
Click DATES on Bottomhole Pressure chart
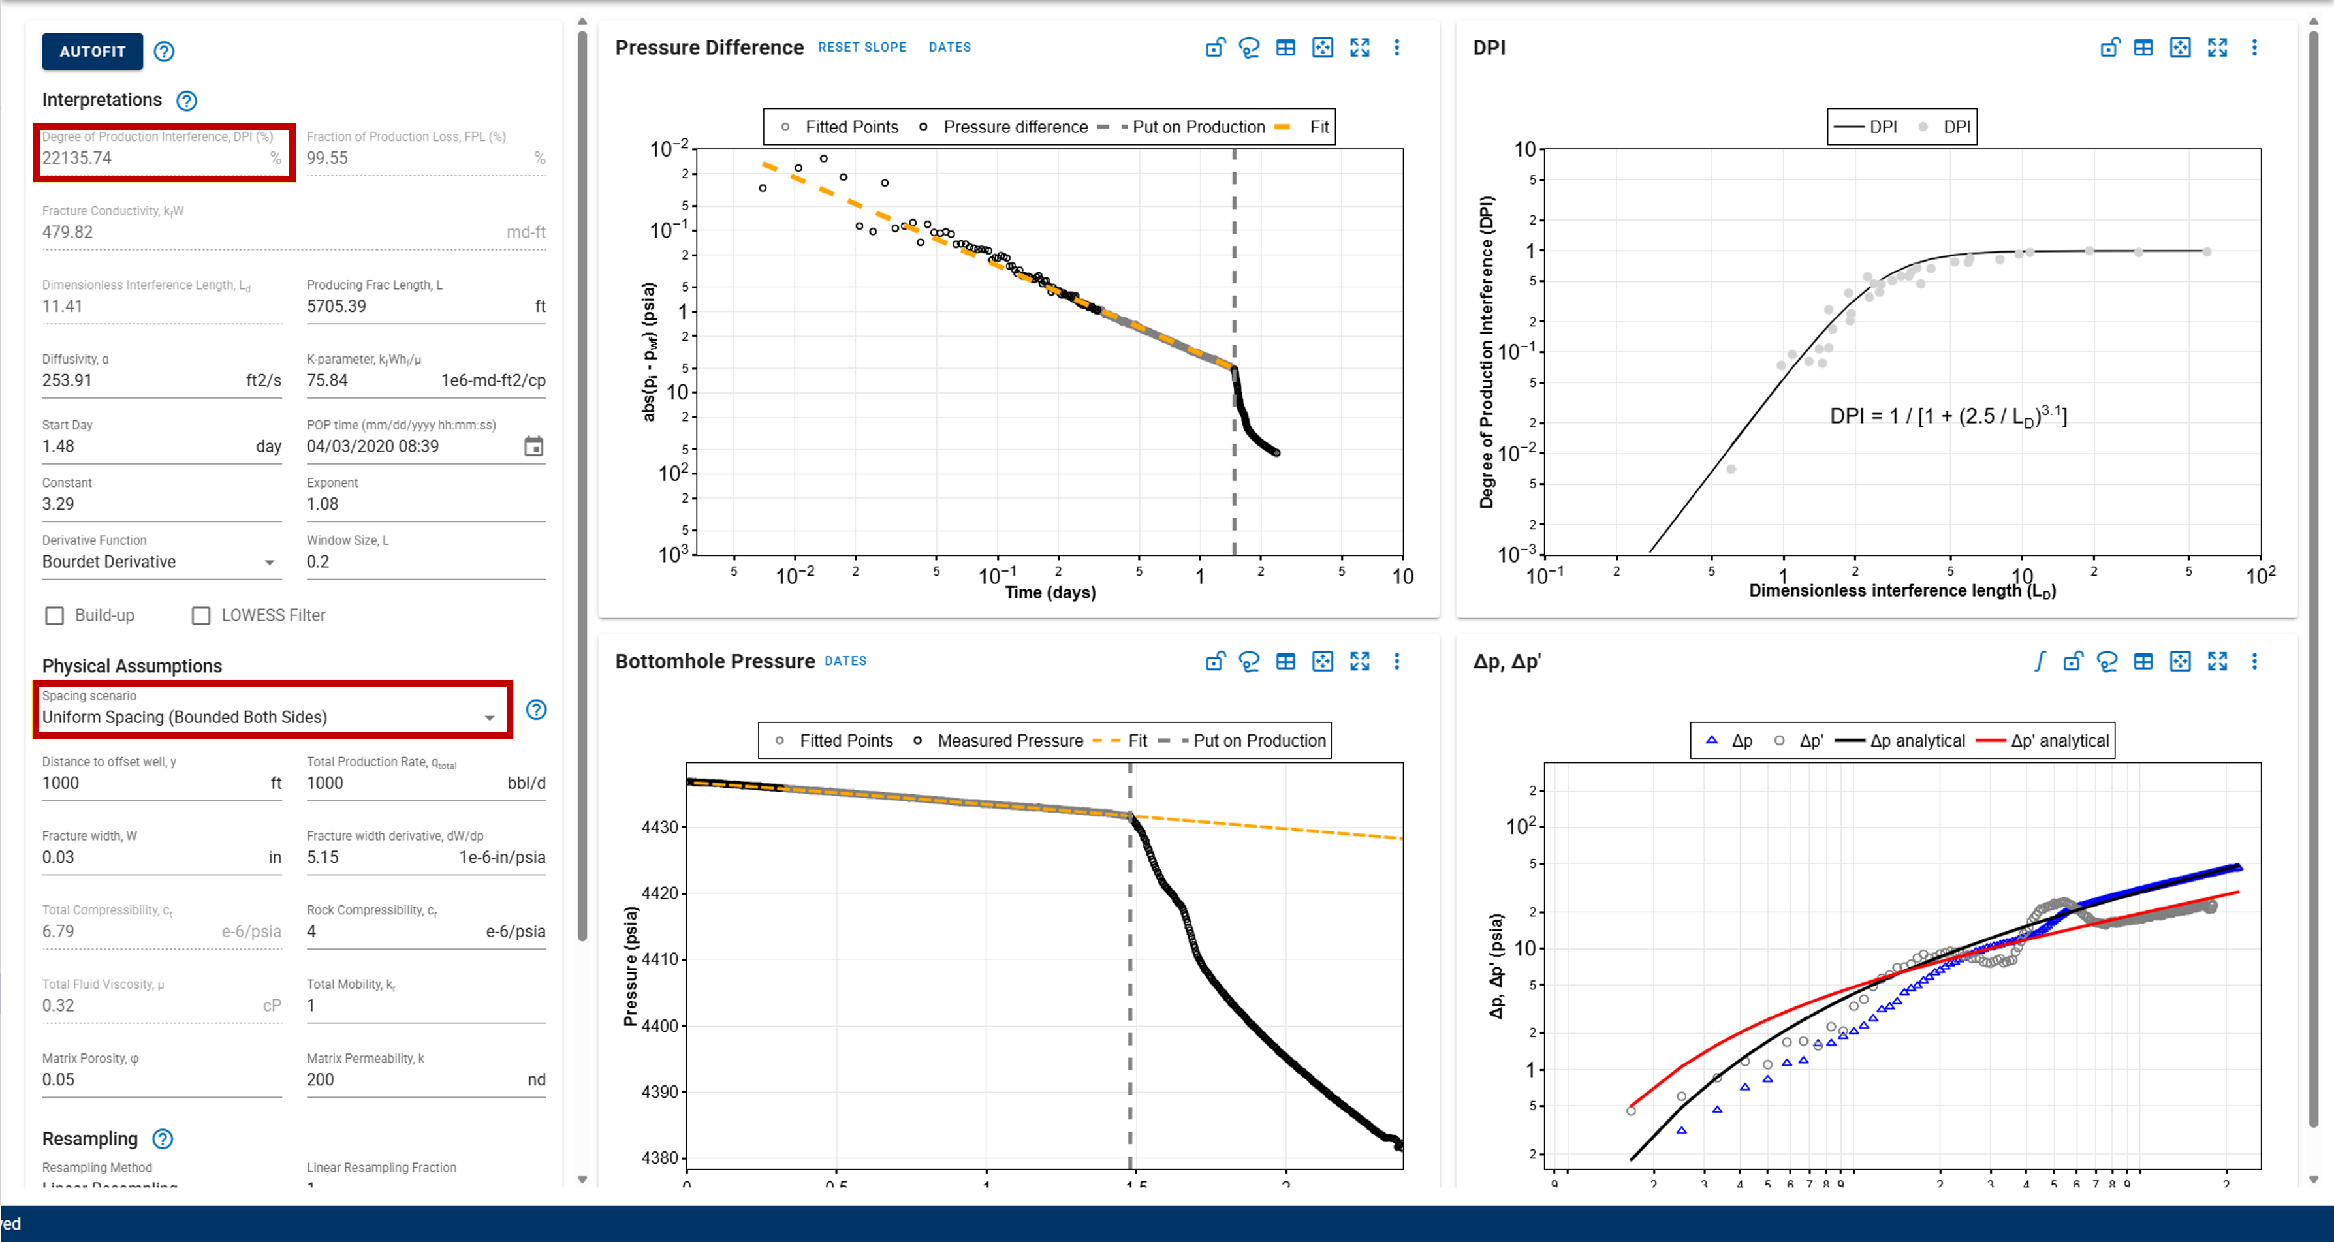[x=845, y=661]
